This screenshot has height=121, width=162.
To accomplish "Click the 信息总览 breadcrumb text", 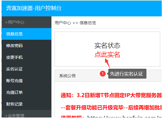I will (88, 23).
